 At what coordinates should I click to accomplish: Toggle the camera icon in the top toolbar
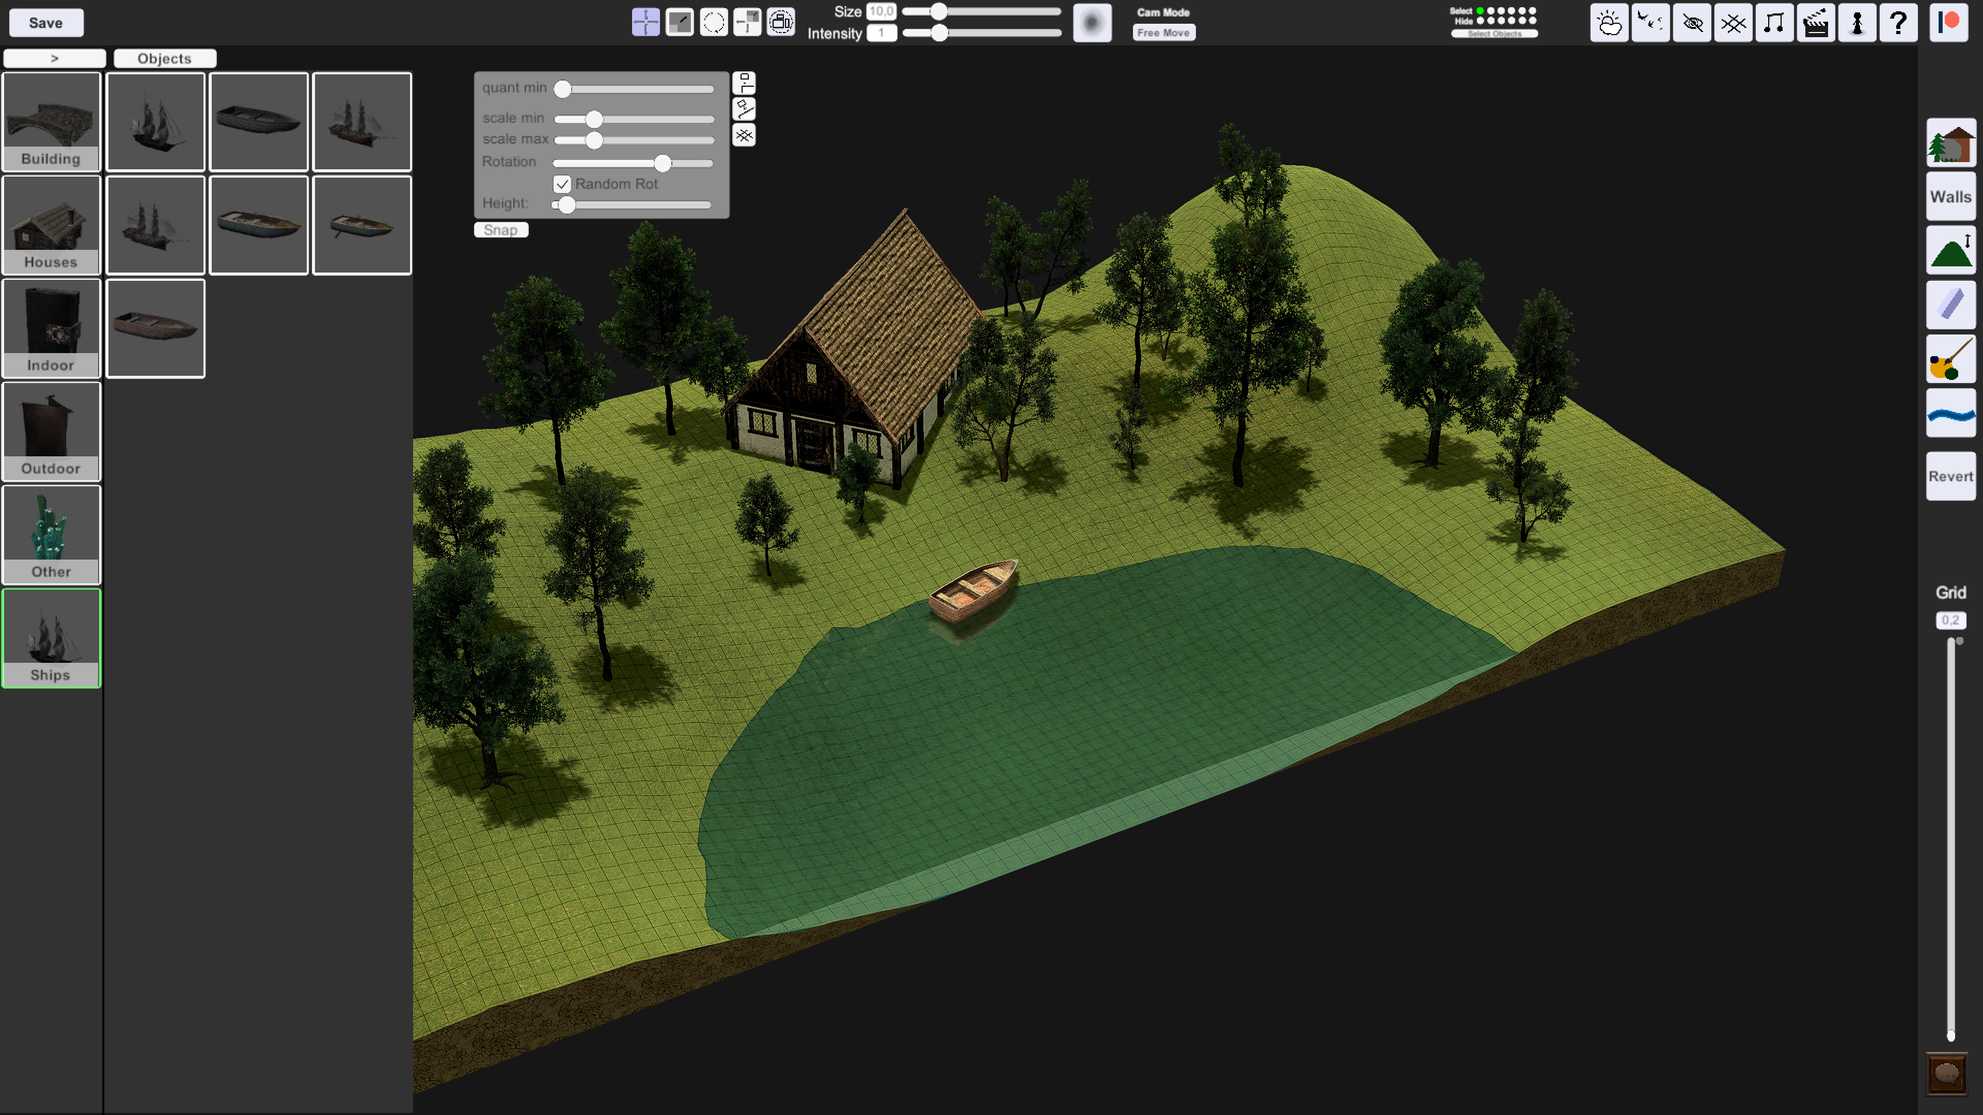point(781,23)
